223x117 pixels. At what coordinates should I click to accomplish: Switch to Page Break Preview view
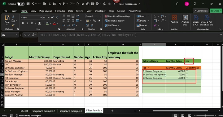tap(190, 115)
